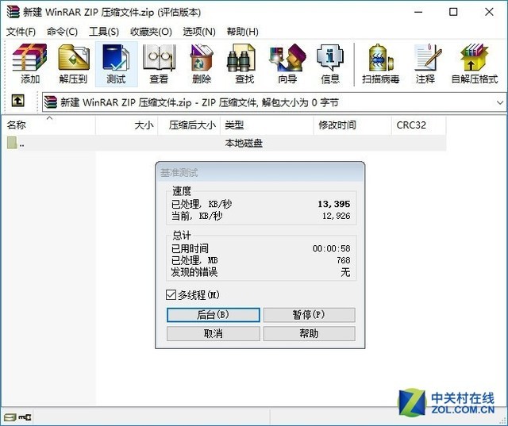Sort by the CRC32 column header
The width and height of the screenshot is (508, 426).
(x=419, y=125)
